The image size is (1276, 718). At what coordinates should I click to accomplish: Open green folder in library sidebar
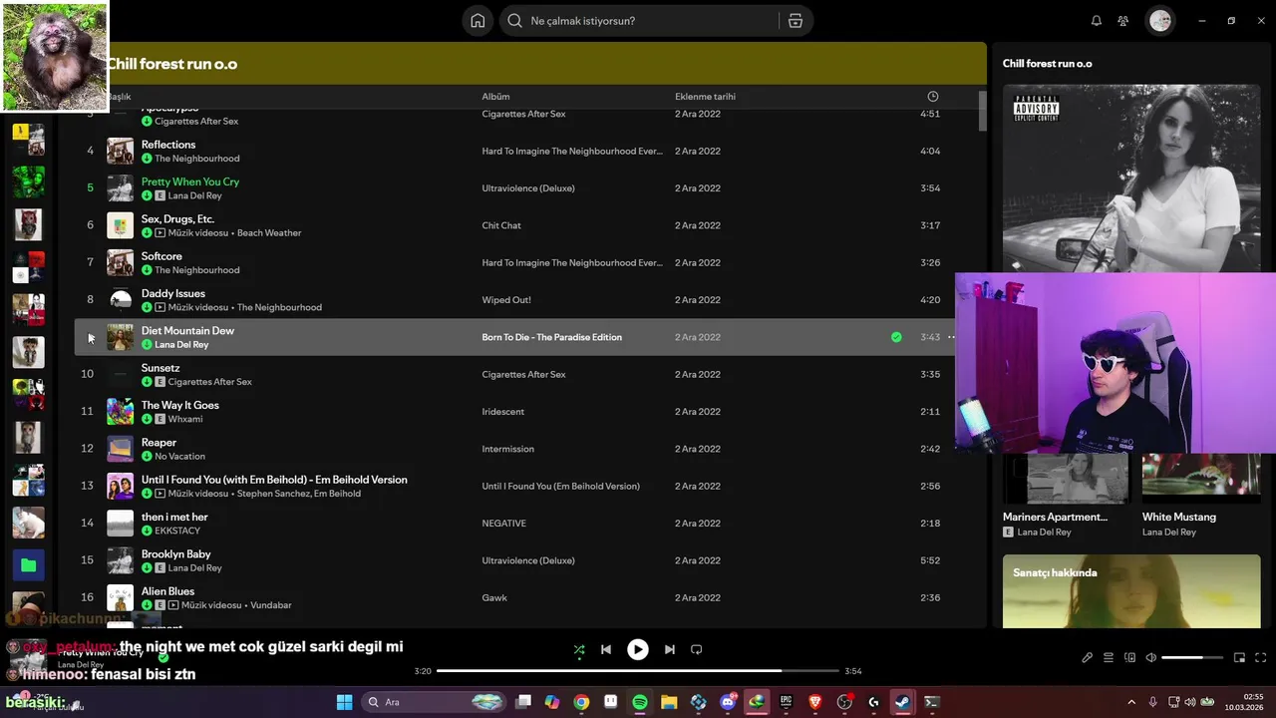point(28,566)
